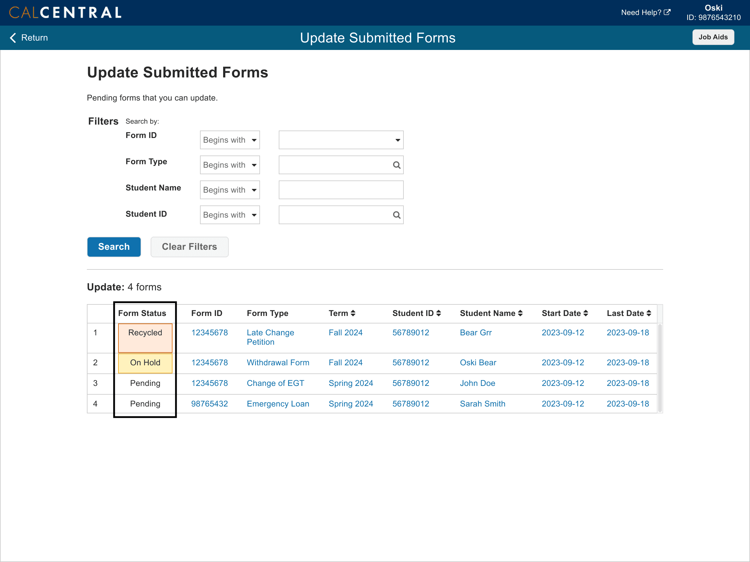This screenshot has width=750, height=562.
Task: Click the Student ID search magnifier icon
Action: click(396, 215)
